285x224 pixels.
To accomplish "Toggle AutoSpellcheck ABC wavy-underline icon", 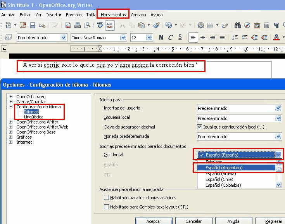I will pyautogui.click(x=110, y=25).
